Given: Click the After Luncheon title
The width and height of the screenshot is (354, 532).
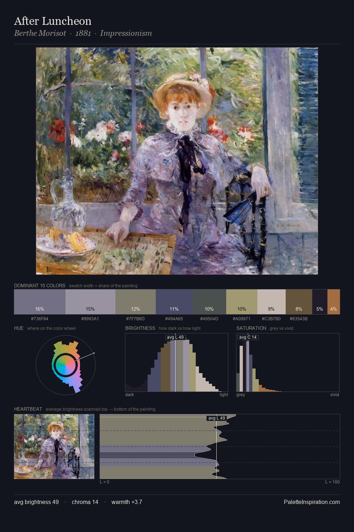Looking at the screenshot, I should tap(53, 21).
